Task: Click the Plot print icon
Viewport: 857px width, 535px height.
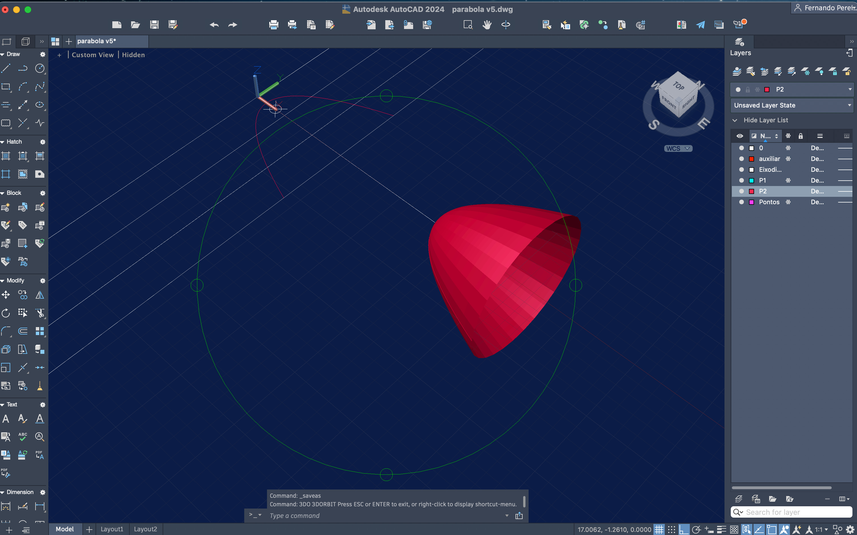Action: tap(274, 25)
